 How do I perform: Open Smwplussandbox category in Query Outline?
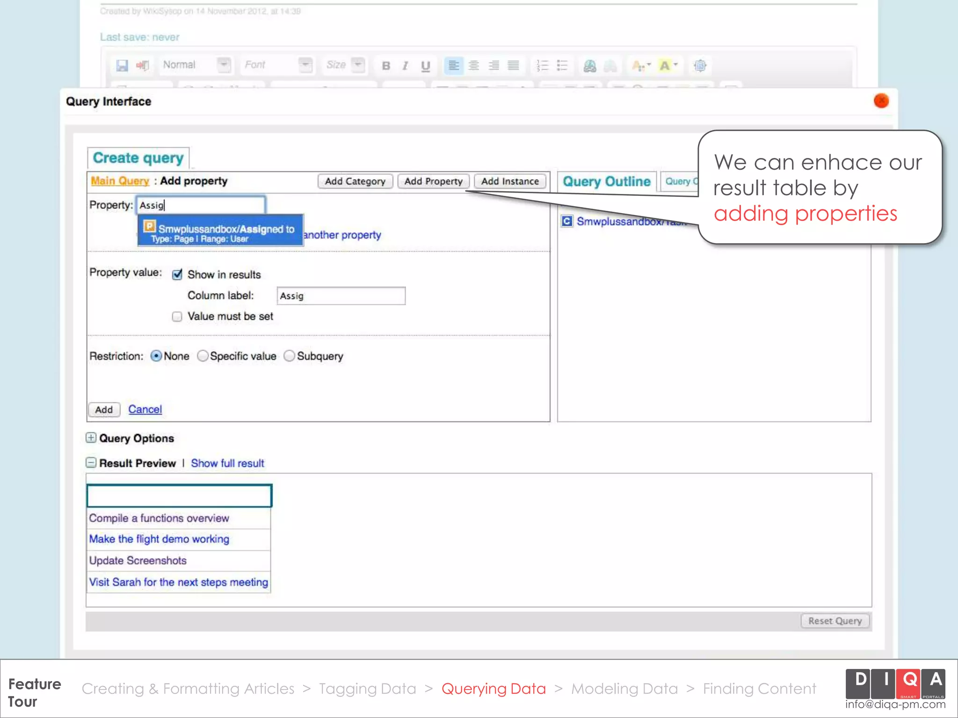(631, 221)
